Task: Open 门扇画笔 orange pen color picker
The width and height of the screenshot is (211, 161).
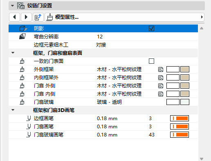Action: [x=180, y=127]
